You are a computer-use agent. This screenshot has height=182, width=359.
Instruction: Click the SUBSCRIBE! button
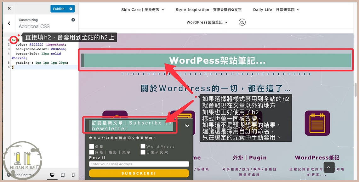(139, 173)
